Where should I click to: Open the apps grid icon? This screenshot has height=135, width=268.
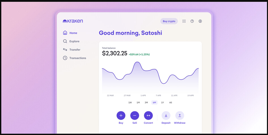(184, 21)
